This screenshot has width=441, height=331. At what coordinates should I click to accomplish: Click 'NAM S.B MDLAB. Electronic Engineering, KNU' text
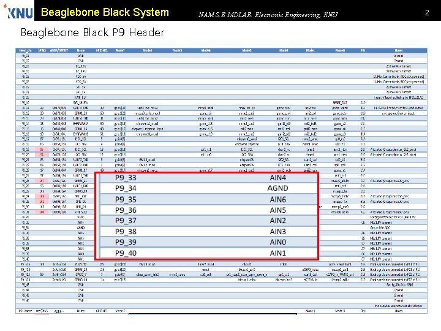(x=268, y=15)
